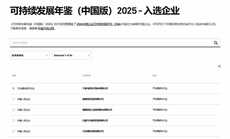Click the circle icon in the 德昌电机控股有限公司 row
The image size is (230, 139).
[13, 99]
